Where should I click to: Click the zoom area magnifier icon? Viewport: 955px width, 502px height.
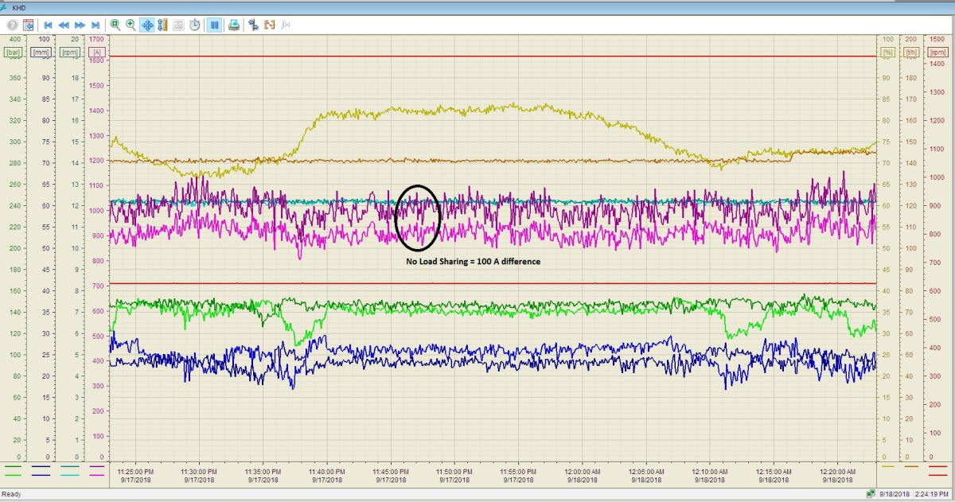pyautogui.click(x=115, y=25)
